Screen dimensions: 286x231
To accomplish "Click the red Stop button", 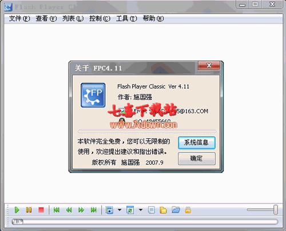I will click(x=41, y=210).
